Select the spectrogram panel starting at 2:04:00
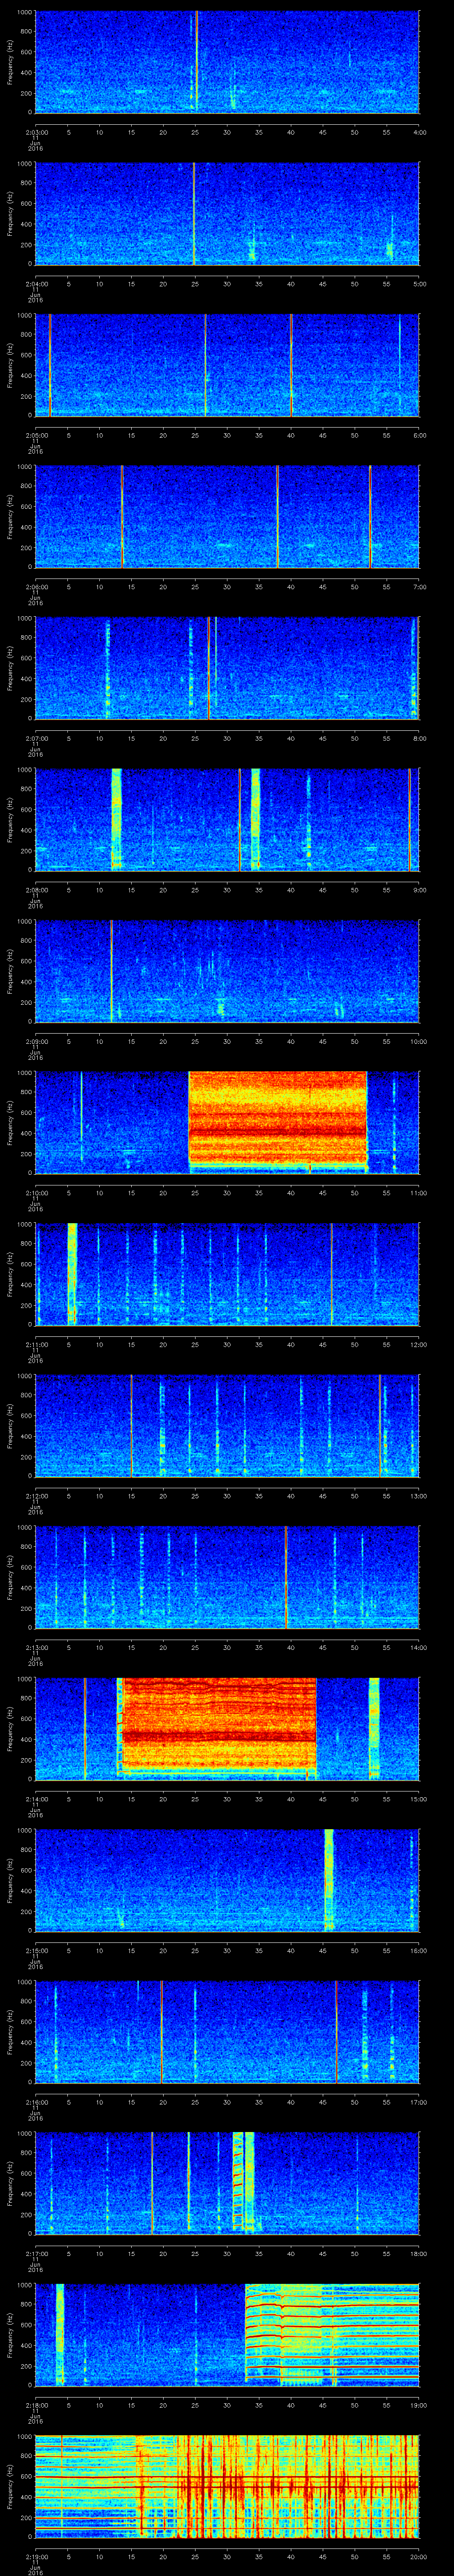 coord(227,213)
